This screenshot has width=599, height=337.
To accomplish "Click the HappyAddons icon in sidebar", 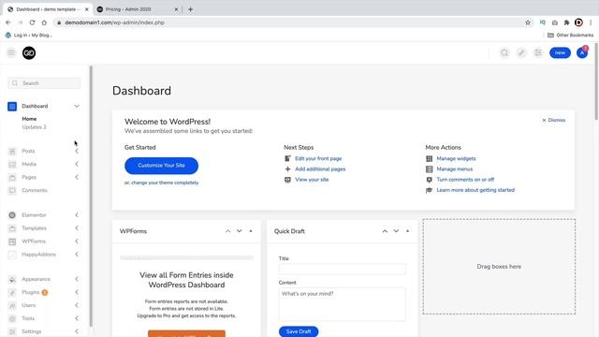I will [x=12, y=255].
